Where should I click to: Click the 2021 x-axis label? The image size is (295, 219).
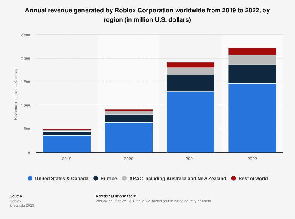[x=190, y=159]
